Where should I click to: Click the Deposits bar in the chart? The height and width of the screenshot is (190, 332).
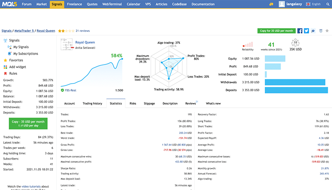click(x=296, y=90)
